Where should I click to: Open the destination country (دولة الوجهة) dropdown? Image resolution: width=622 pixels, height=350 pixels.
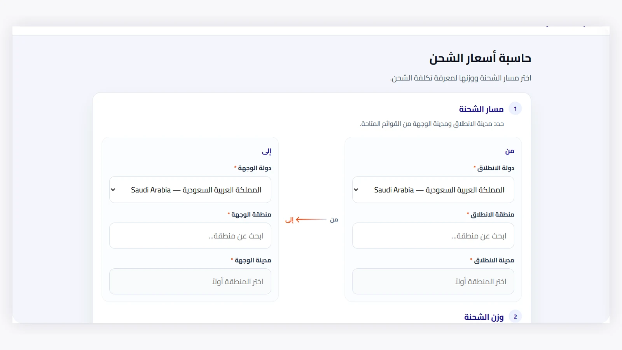click(x=190, y=190)
